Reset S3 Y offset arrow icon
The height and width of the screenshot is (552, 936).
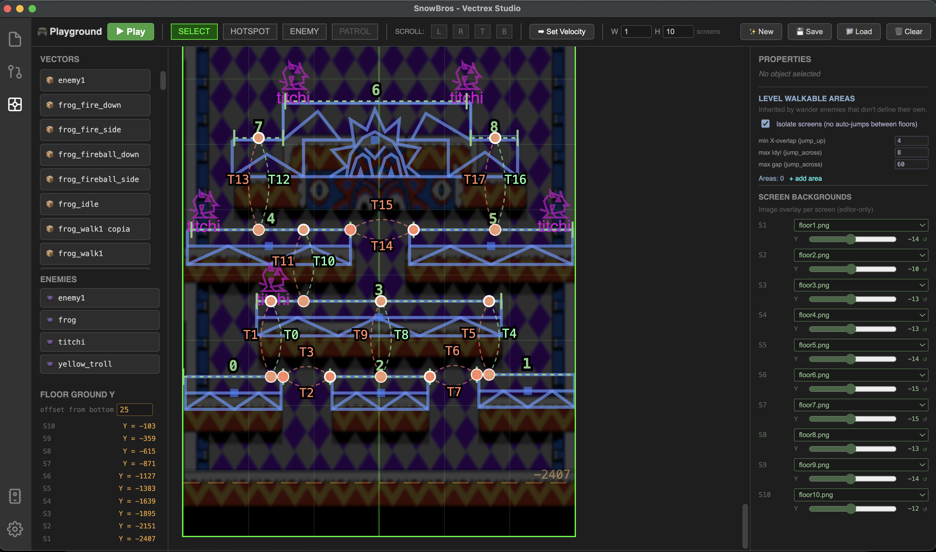point(925,299)
